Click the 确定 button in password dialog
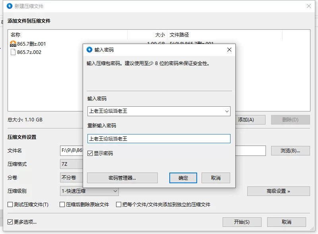Viewport: 318px width, 234px height. [x=183, y=178]
